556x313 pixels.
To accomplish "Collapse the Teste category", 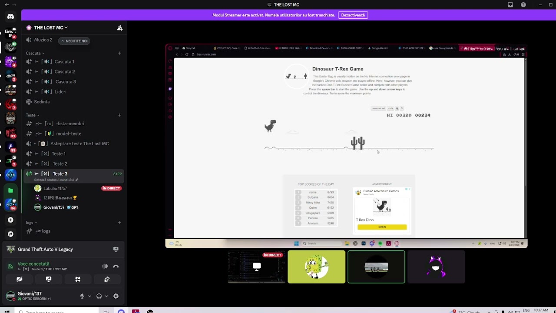I will point(33,115).
